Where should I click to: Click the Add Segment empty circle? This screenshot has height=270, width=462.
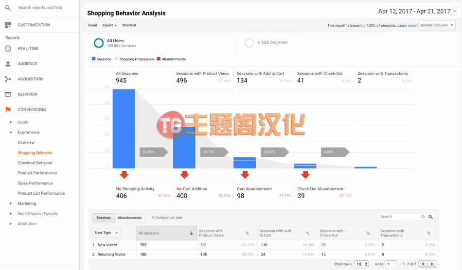249,43
